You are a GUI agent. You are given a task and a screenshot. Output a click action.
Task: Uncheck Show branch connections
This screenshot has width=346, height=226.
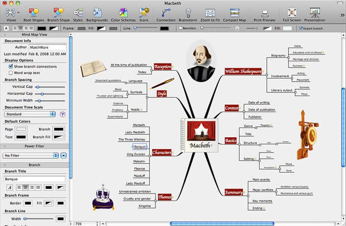point(11,66)
